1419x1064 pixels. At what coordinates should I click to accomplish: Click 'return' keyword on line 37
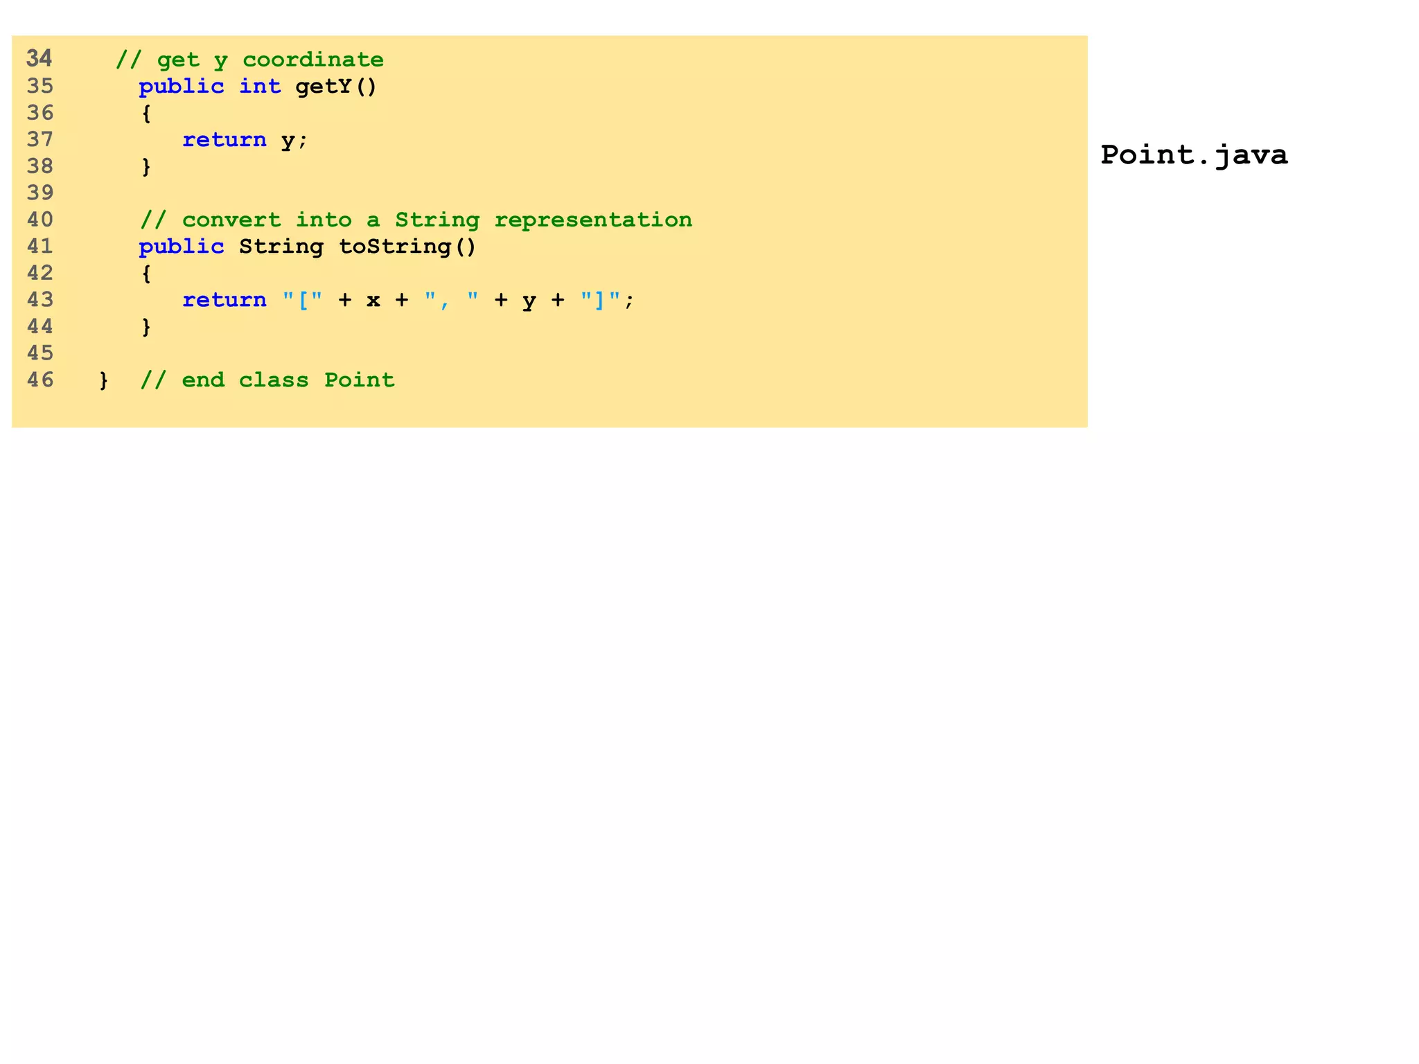click(x=224, y=140)
